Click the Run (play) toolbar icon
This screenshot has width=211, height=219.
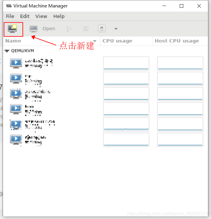tap(69, 29)
